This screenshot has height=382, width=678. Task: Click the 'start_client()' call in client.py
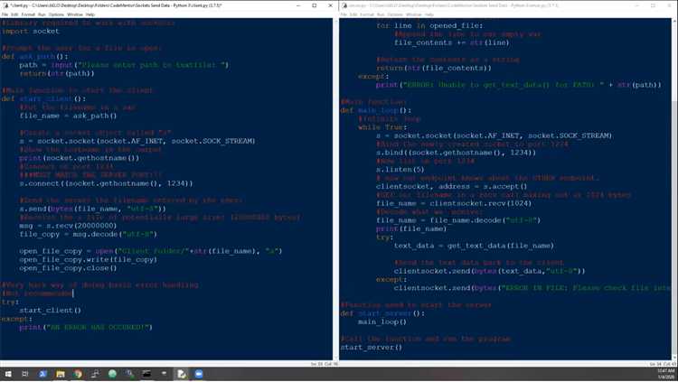point(50,311)
